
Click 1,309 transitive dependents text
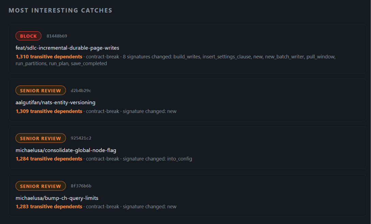(49, 111)
